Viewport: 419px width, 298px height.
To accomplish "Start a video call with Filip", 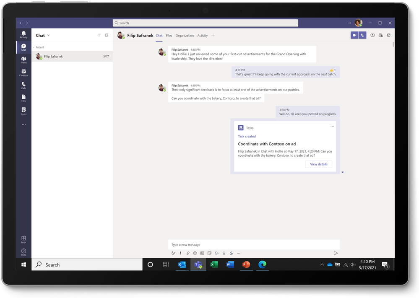I will tap(354, 35).
